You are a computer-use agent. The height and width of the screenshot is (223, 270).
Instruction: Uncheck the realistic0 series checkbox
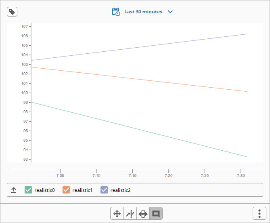[x=28, y=190]
